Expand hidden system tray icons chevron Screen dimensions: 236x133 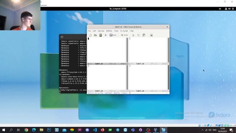(x=202, y=130)
